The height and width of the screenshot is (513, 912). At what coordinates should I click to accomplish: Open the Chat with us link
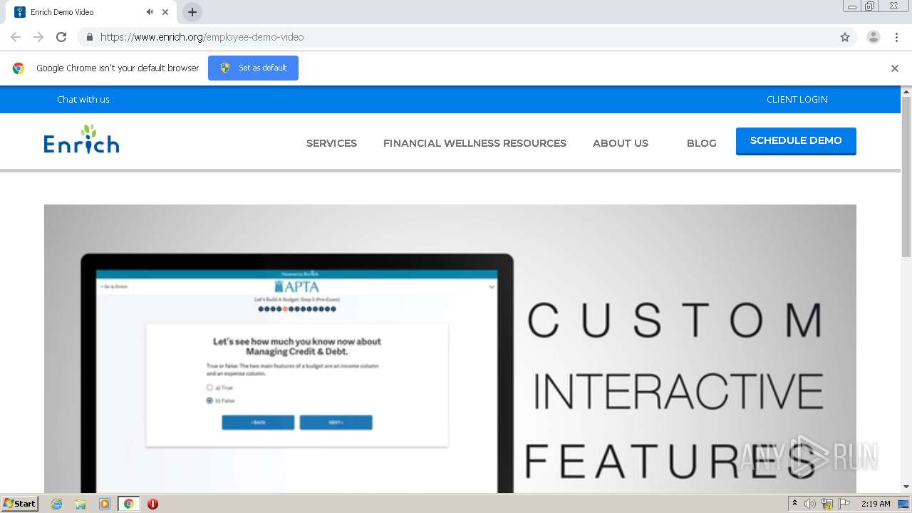point(83,99)
